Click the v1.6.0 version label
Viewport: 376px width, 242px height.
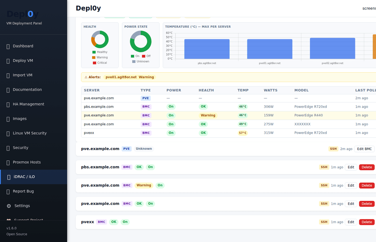coord(11,228)
